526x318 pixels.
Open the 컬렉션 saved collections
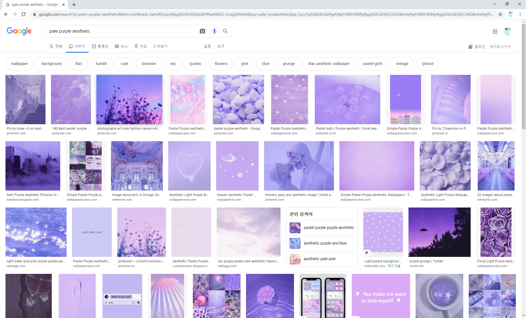pyautogui.click(x=477, y=47)
